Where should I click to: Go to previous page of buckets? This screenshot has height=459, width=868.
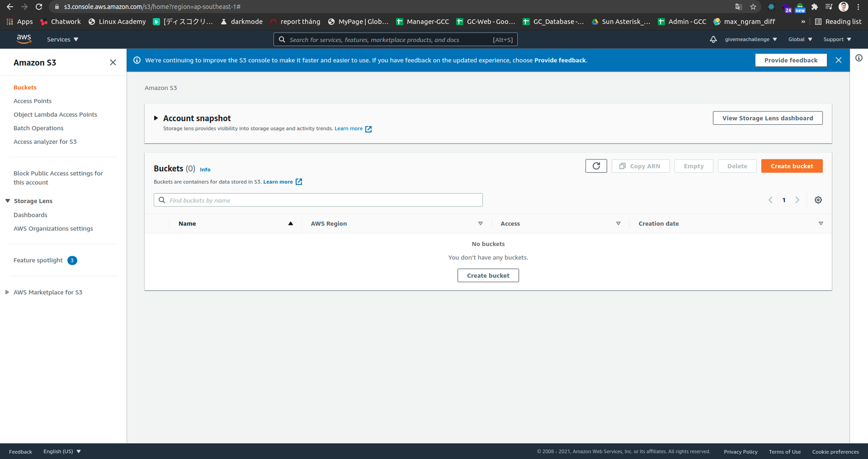pyautogui.click(x=771, y=200)
